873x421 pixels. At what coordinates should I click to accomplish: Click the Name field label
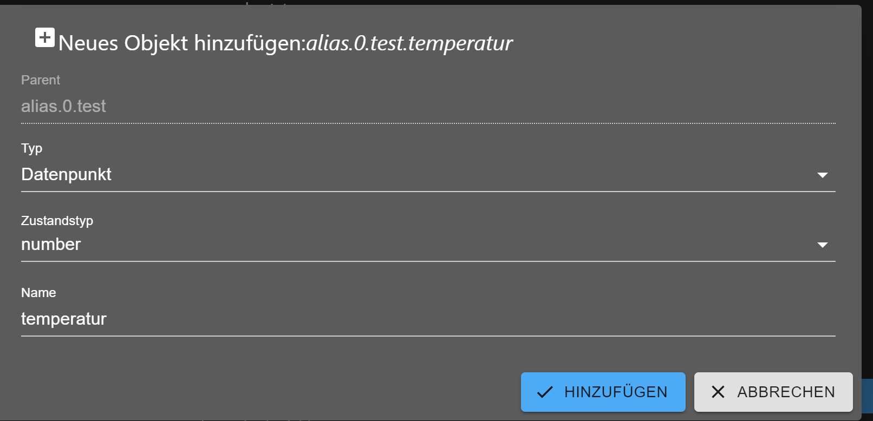pyautogui.click(x=38, y=293)
